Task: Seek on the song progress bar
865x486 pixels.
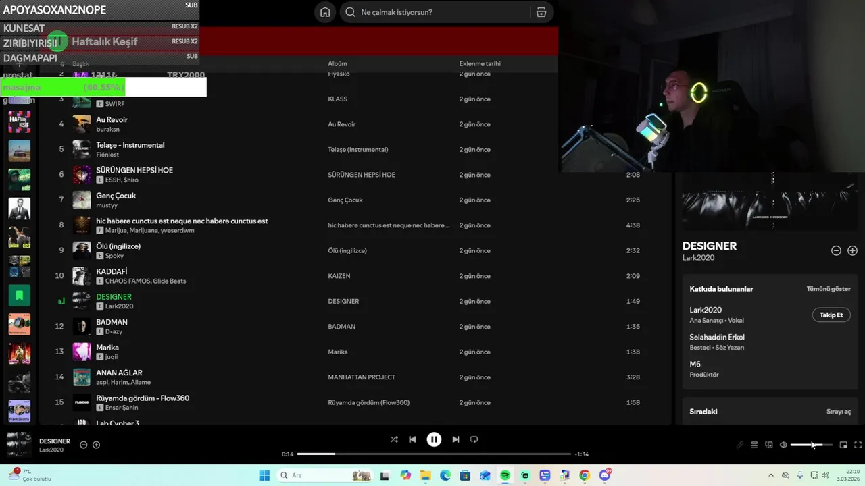Action: [434, 454]
